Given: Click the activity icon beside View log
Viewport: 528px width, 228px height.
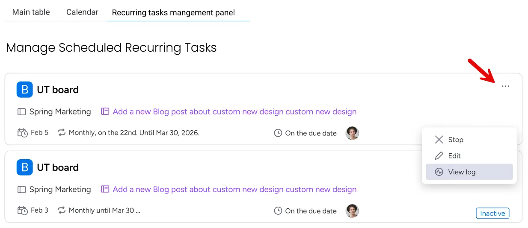Looking at the screenshot, I should coord(439,172).
